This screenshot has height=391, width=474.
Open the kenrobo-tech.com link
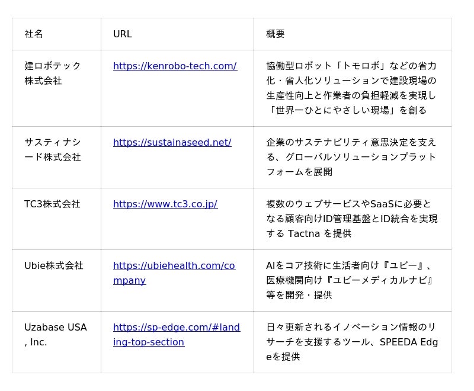(175, 66)
